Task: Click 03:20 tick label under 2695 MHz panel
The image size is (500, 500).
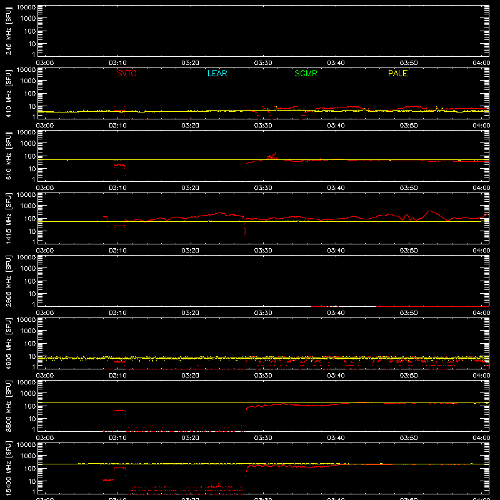Action: pyautogui.click(x=191, y=313)
